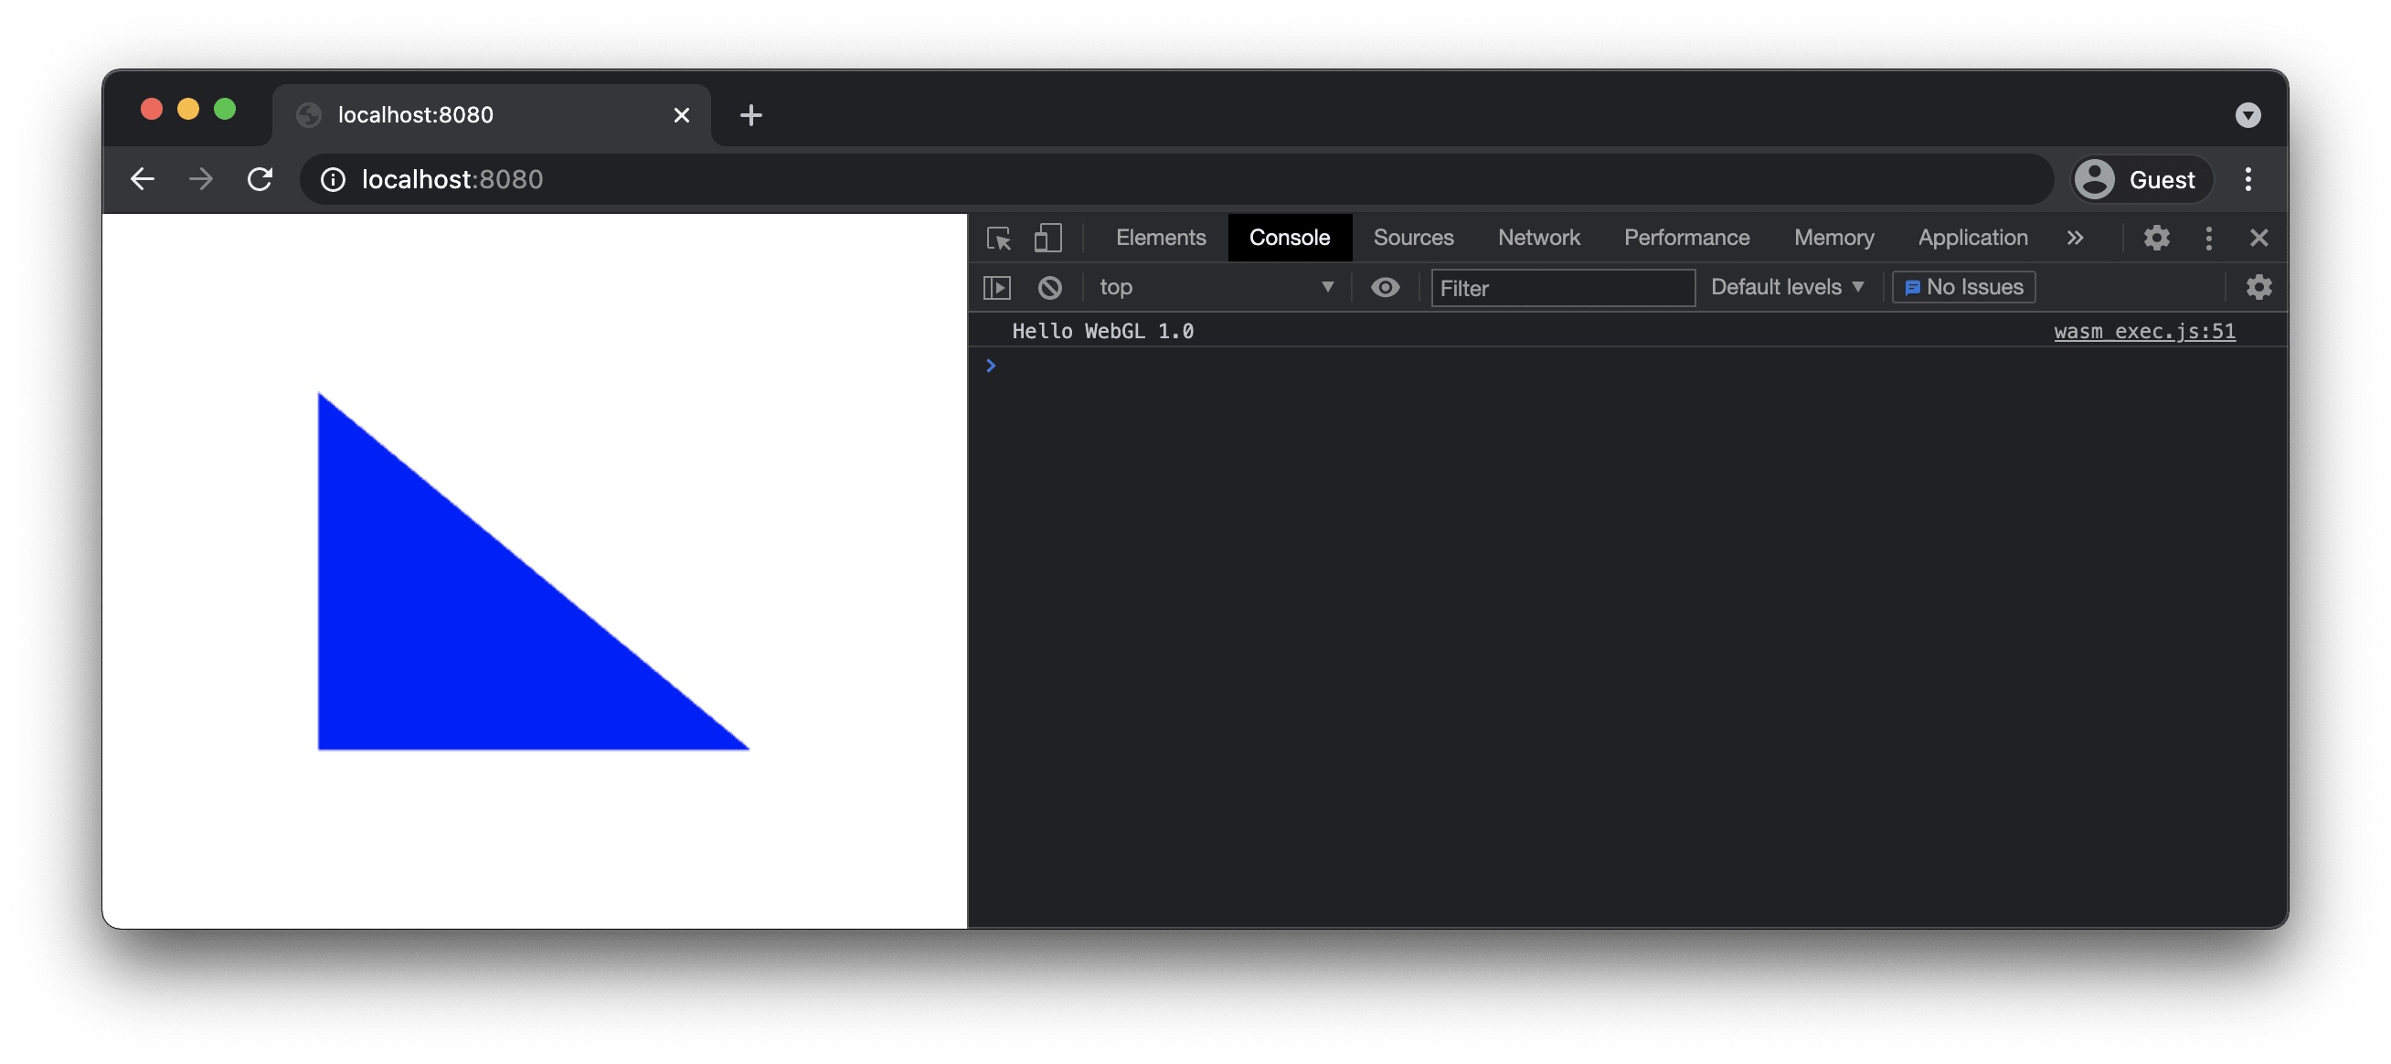
Task: Toggle the device toolbar
Action: pos(1048,238)
